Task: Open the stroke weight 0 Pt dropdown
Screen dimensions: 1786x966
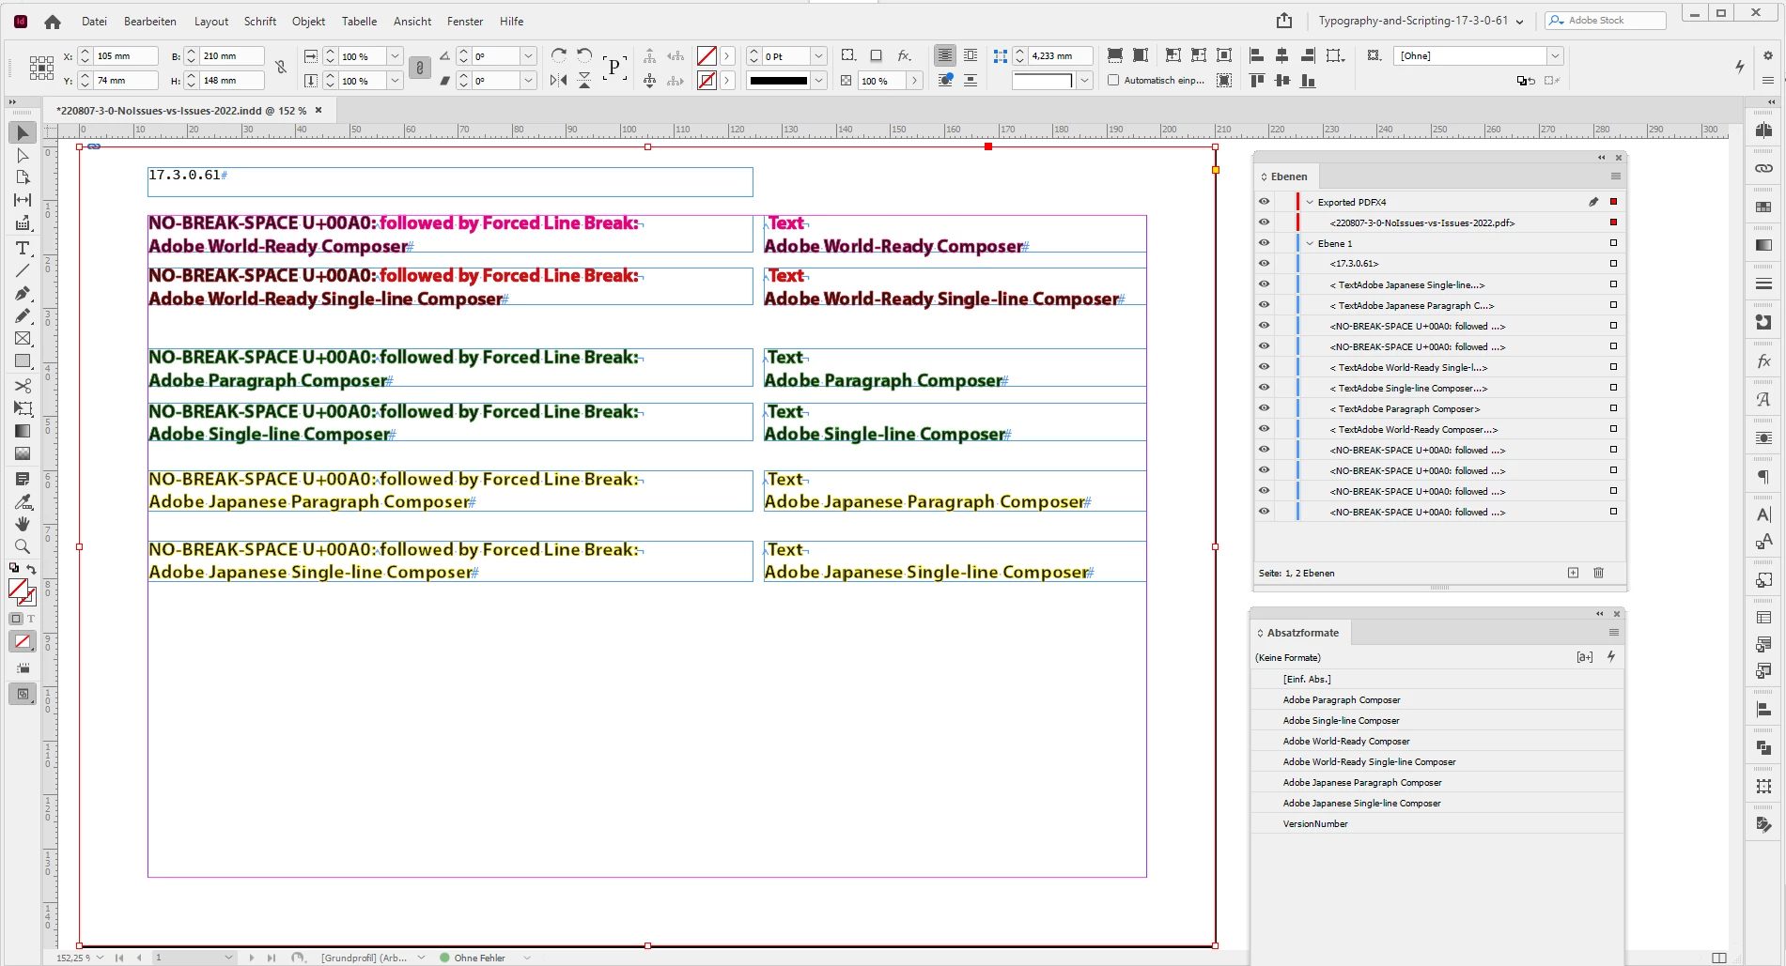Action: [818, 56]
